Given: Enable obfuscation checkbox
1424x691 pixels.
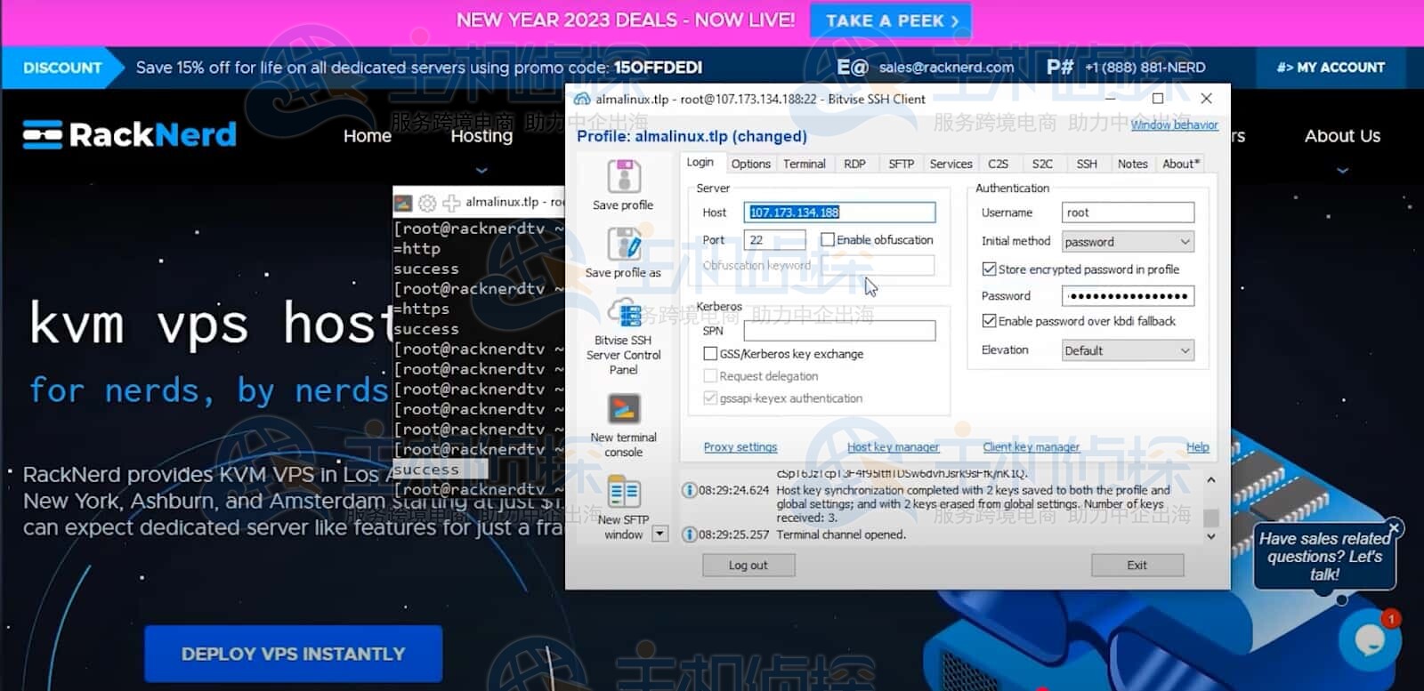Looking at the screenshot, I should tap(828, 239).
